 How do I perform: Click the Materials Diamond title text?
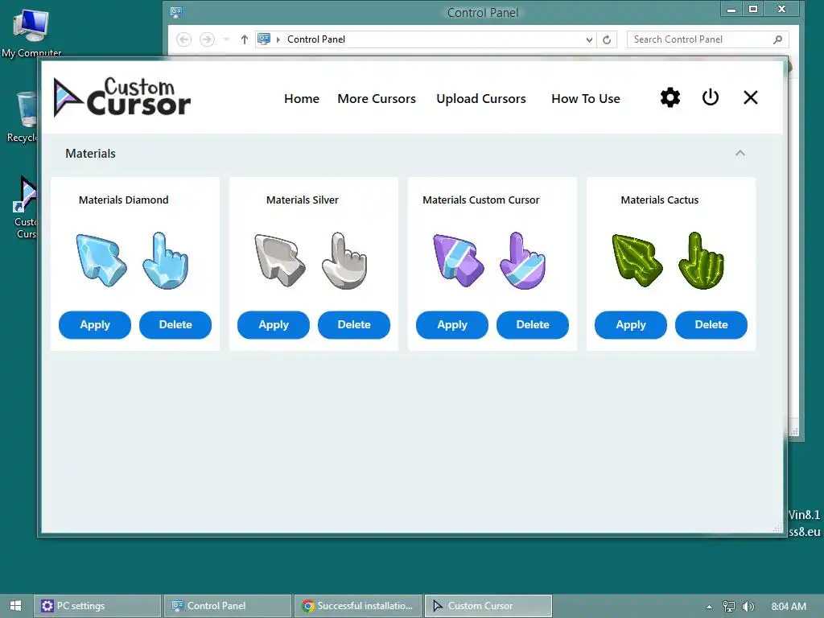(123, 200)
